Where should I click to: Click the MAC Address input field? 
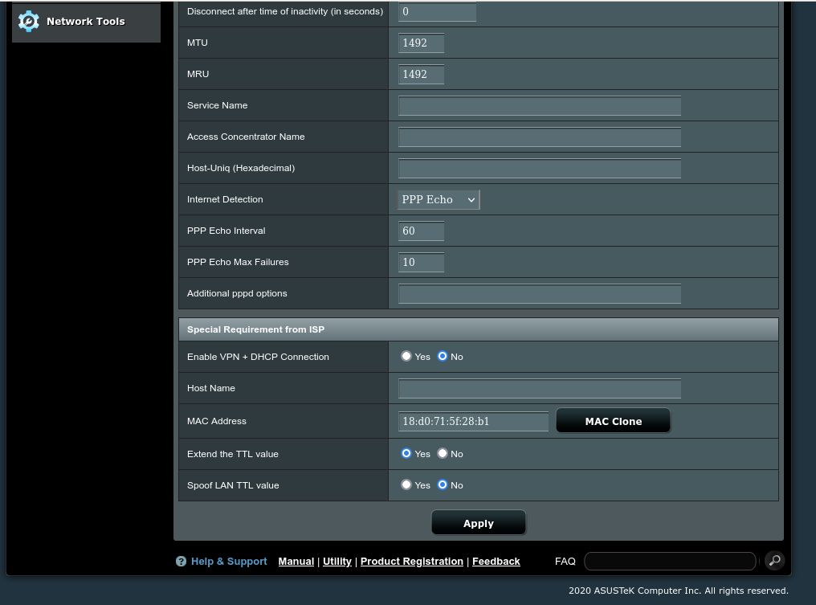click(x=473, y=421)
